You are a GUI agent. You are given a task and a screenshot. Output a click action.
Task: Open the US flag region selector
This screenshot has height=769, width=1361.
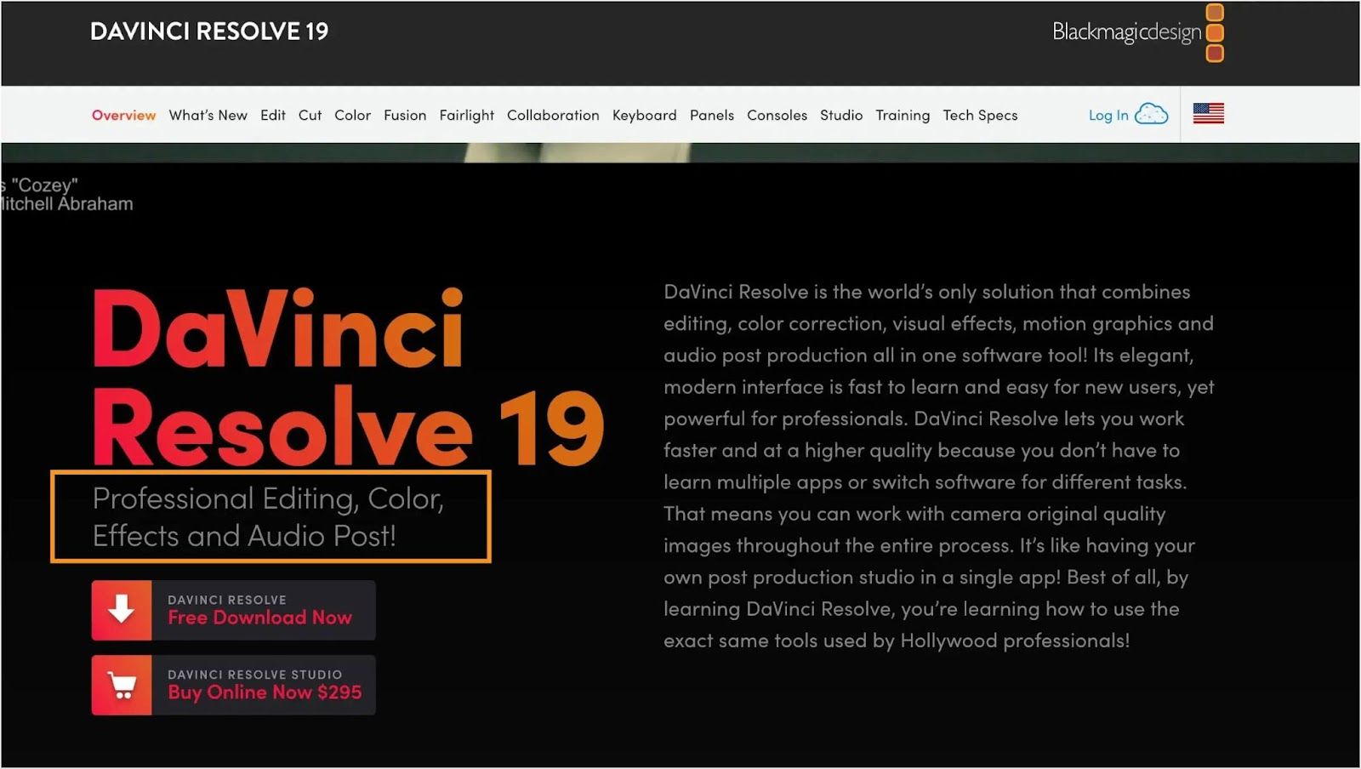point(1208,113)
